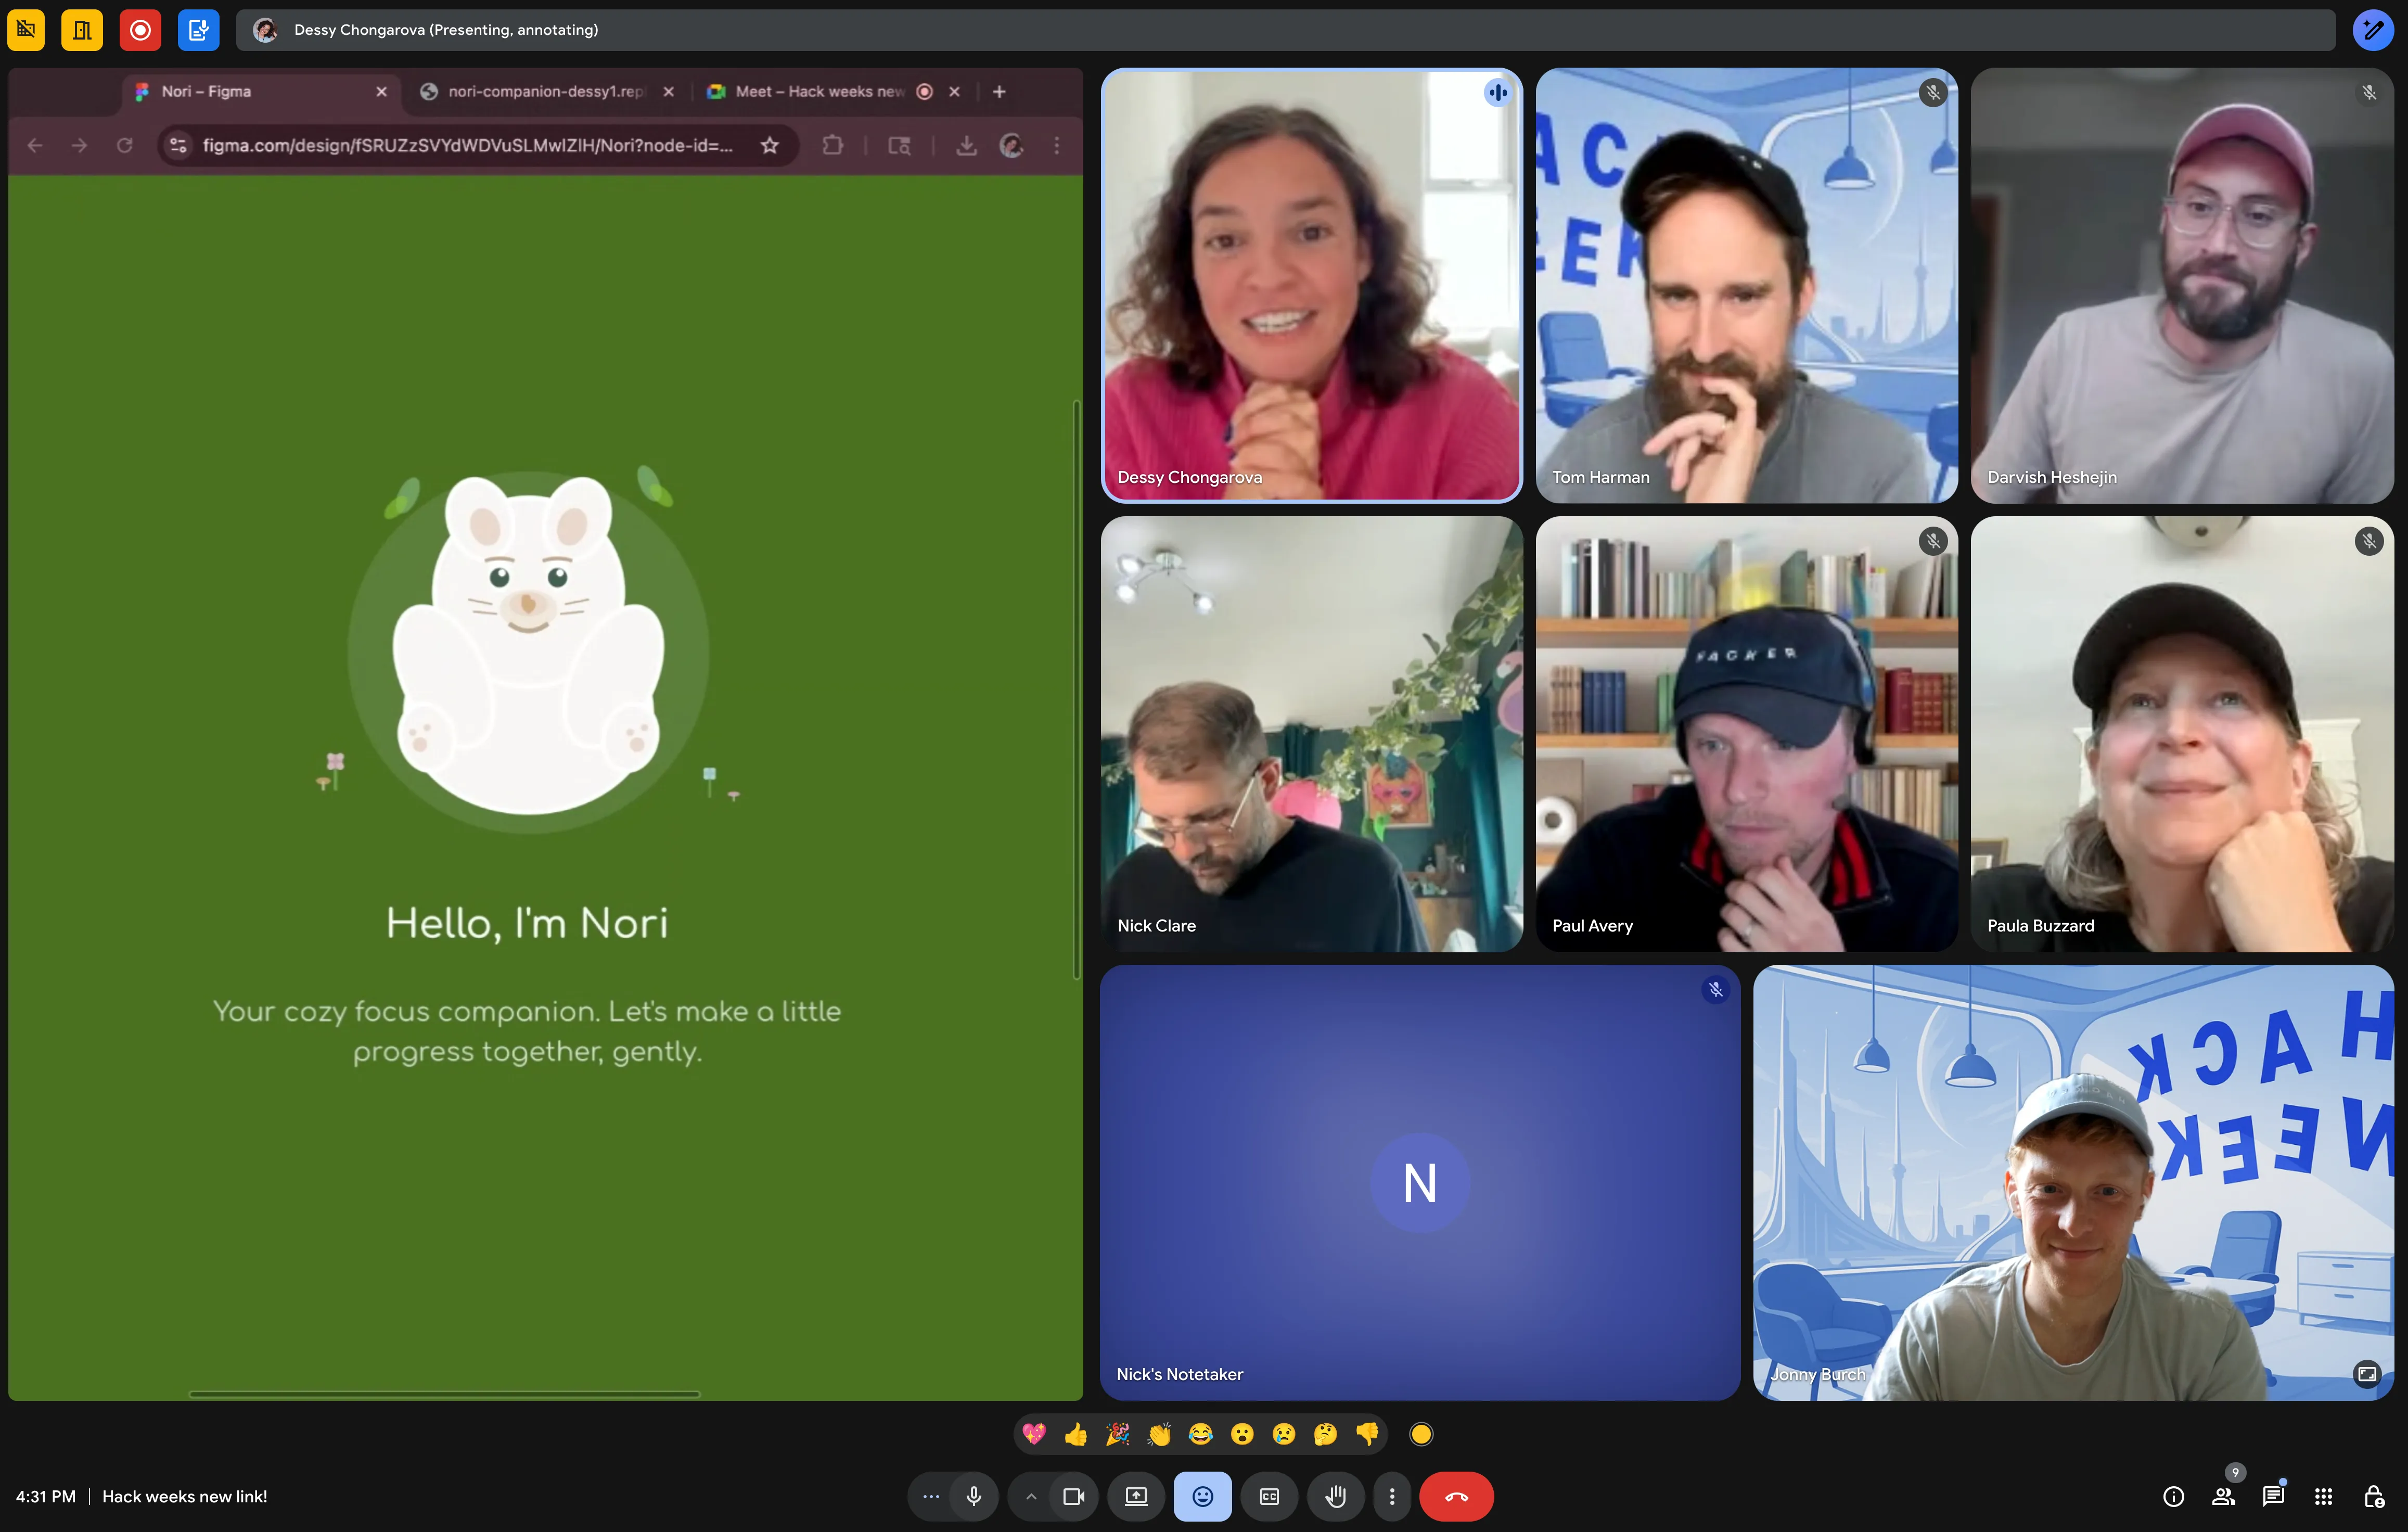This screenshot has width=2408, height=1532.
Task: Open the activities grid icon
Action: click(x=2323, y=1496)
